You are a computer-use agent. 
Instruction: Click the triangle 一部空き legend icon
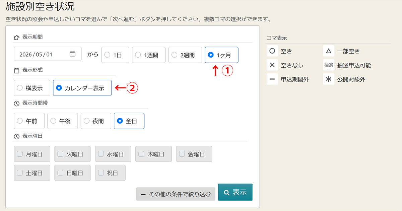pyautogui.click(x=328, y=51)
